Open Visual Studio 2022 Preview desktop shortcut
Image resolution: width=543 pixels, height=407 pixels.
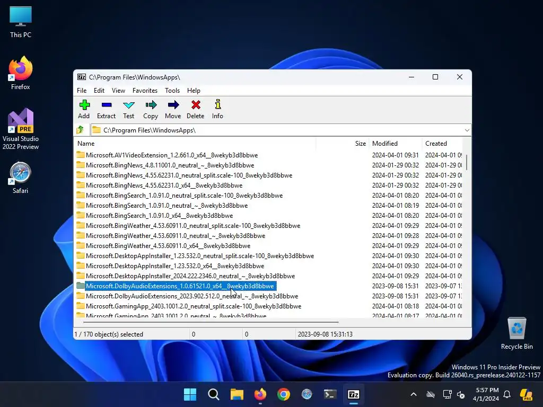coord(21,129)
